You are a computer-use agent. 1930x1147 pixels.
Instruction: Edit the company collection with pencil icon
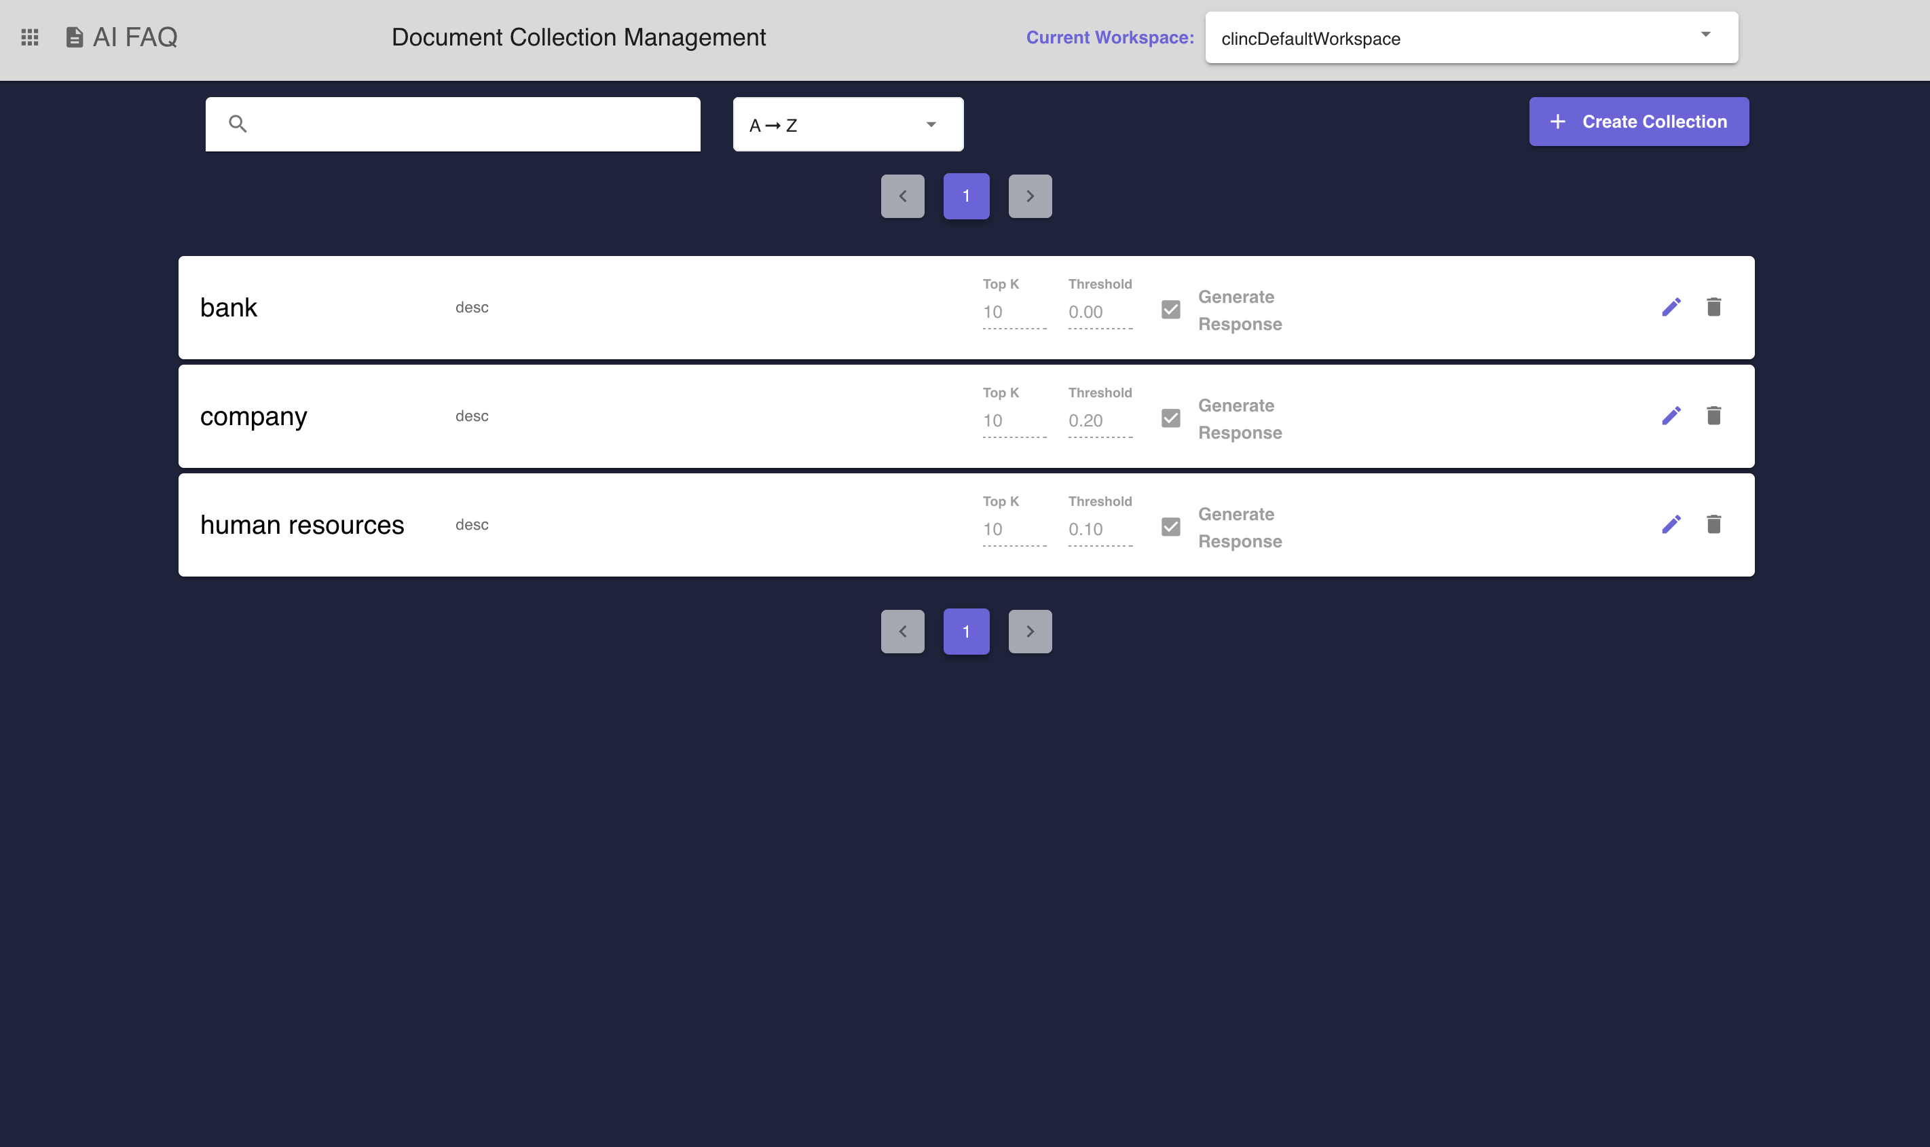(x=1671, y=416)
